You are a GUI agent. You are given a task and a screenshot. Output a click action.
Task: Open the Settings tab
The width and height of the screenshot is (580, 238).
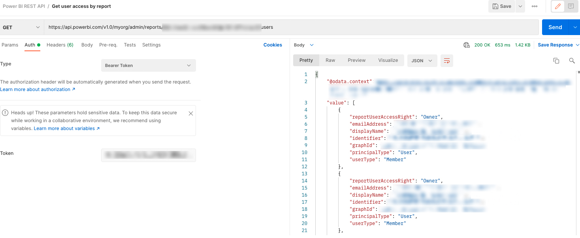click(x=151, y=45)
